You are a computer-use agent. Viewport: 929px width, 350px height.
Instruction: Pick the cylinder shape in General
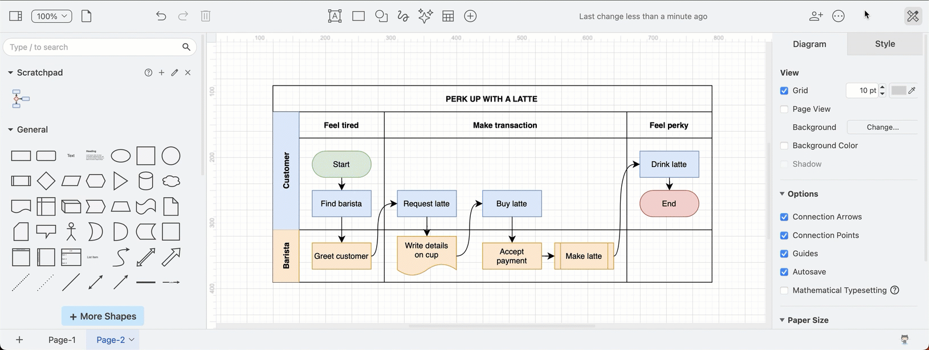(x=146, y=181)
